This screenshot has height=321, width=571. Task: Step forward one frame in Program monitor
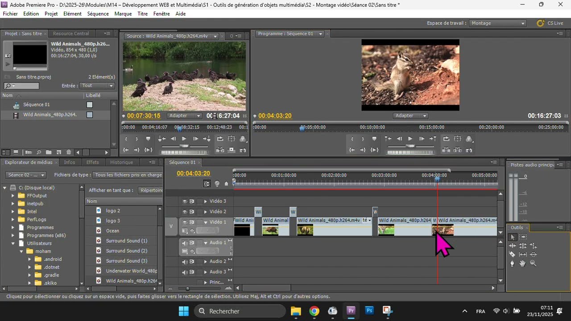pyautogui.click(x=422, y=139)
